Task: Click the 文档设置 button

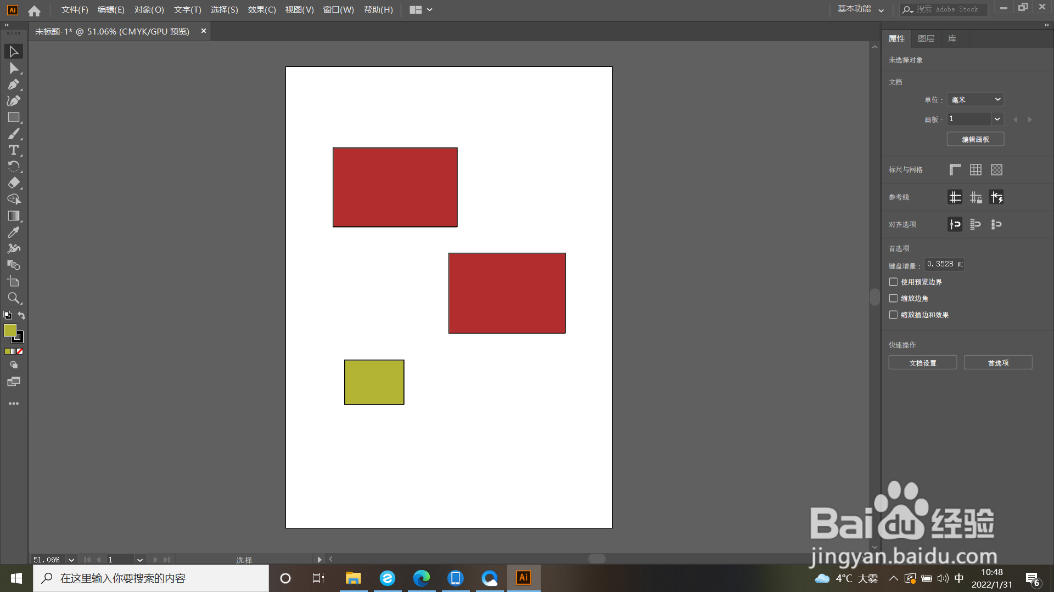Action: 922,363
